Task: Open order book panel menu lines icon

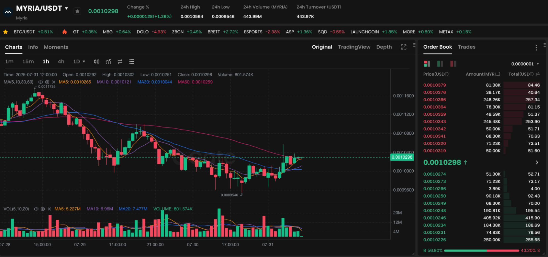Action: [x=544, y=45]
